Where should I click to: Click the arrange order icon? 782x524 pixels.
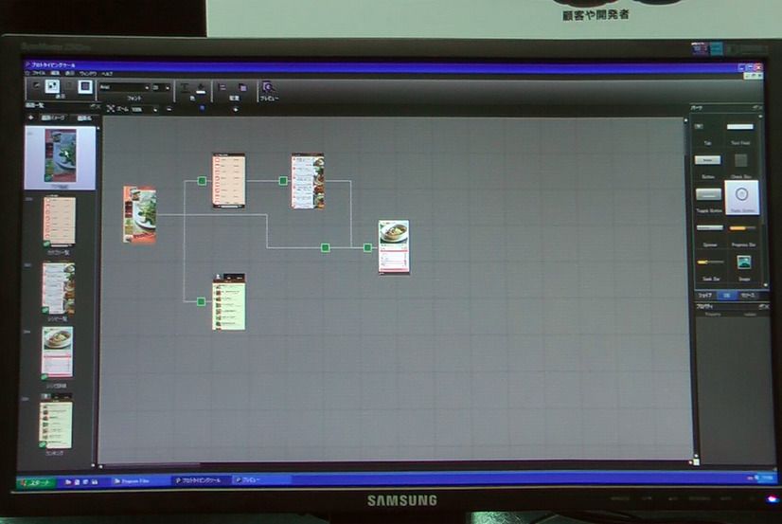click(x=242, y=87)
